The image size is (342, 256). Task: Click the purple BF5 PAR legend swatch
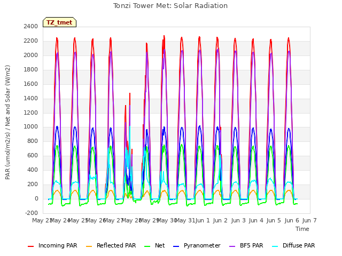tap(232, 246)
